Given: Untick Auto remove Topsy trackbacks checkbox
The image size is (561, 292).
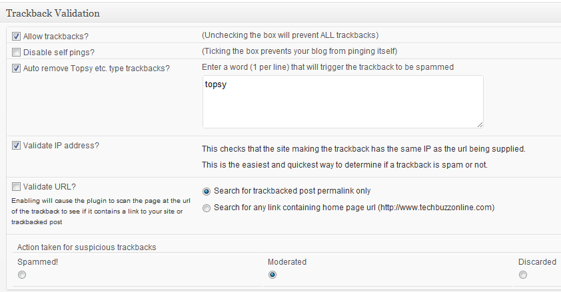Looking at the screenshot, I should point(16,68).
